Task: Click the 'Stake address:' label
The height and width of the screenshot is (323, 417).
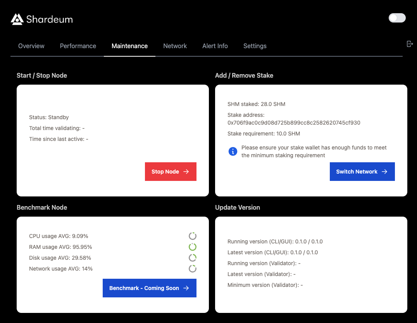Action: tap(246, 115)
